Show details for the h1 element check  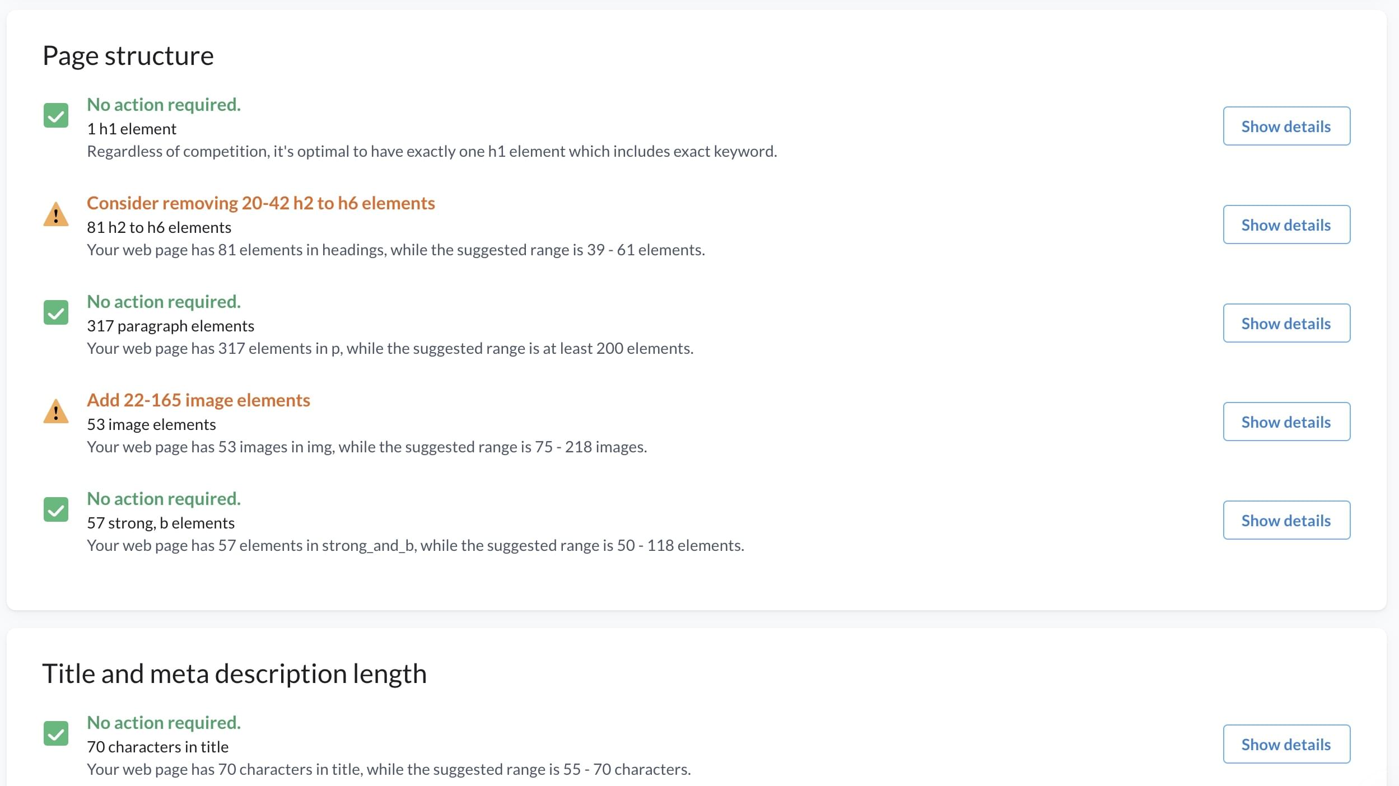point(1286,126)
